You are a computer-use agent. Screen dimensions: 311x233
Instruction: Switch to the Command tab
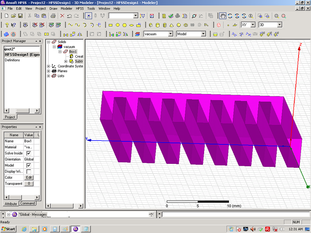click(28, 203)
